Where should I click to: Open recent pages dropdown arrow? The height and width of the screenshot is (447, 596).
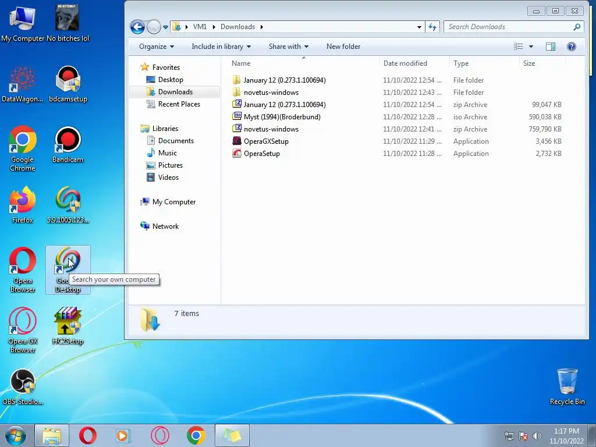click(165, 27)
